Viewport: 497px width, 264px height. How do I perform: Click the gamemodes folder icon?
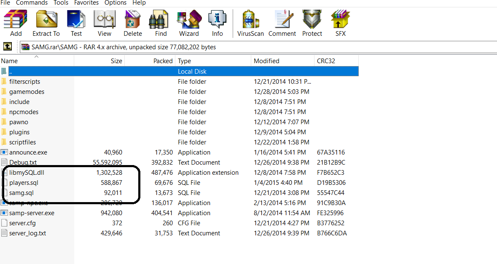(x=4, y=91)
